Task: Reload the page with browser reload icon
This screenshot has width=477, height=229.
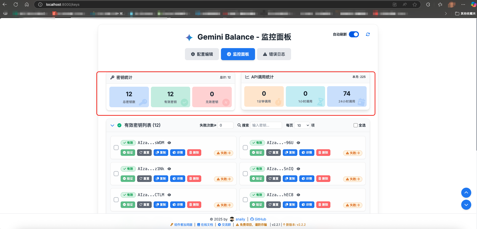Action: (16, 5)
